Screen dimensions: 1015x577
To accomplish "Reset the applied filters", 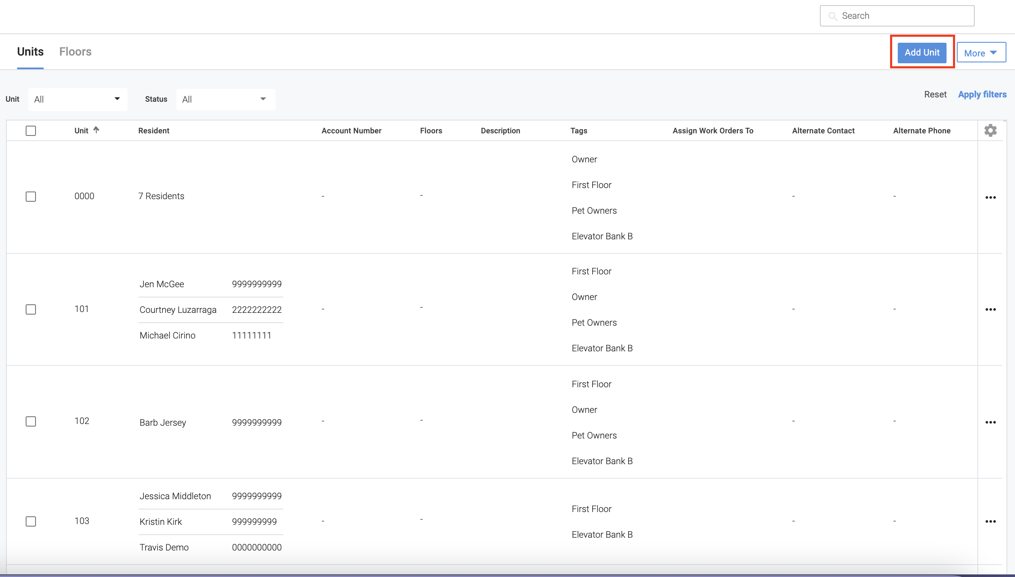I will tap(935, 94).
